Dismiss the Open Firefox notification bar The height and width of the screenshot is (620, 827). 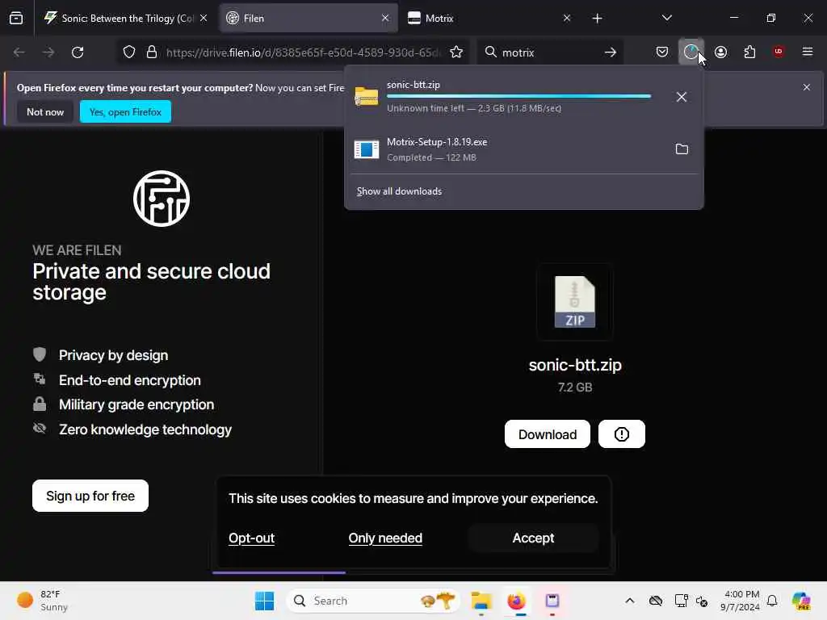pos(807,87)
